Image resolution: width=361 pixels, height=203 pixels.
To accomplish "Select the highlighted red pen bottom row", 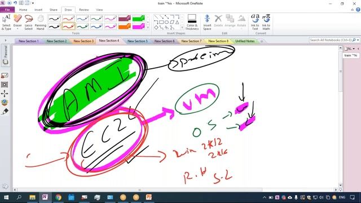I will click(x=68, y=27).
